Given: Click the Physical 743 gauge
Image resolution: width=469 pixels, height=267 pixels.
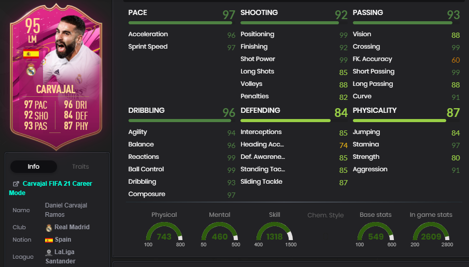Looking at the screenshot, I should click(164, 232).
